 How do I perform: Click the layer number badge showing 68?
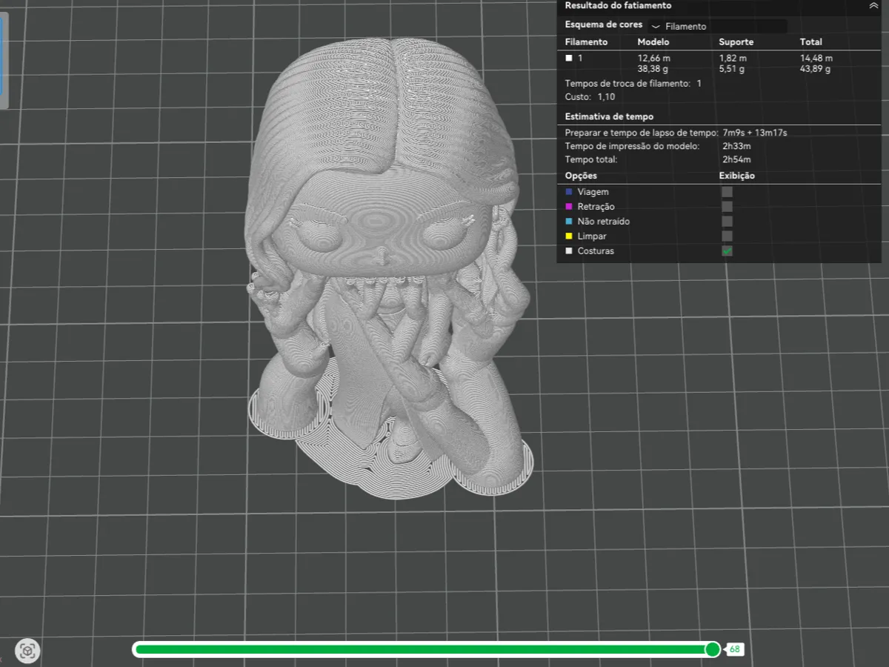tap(734, 649)
